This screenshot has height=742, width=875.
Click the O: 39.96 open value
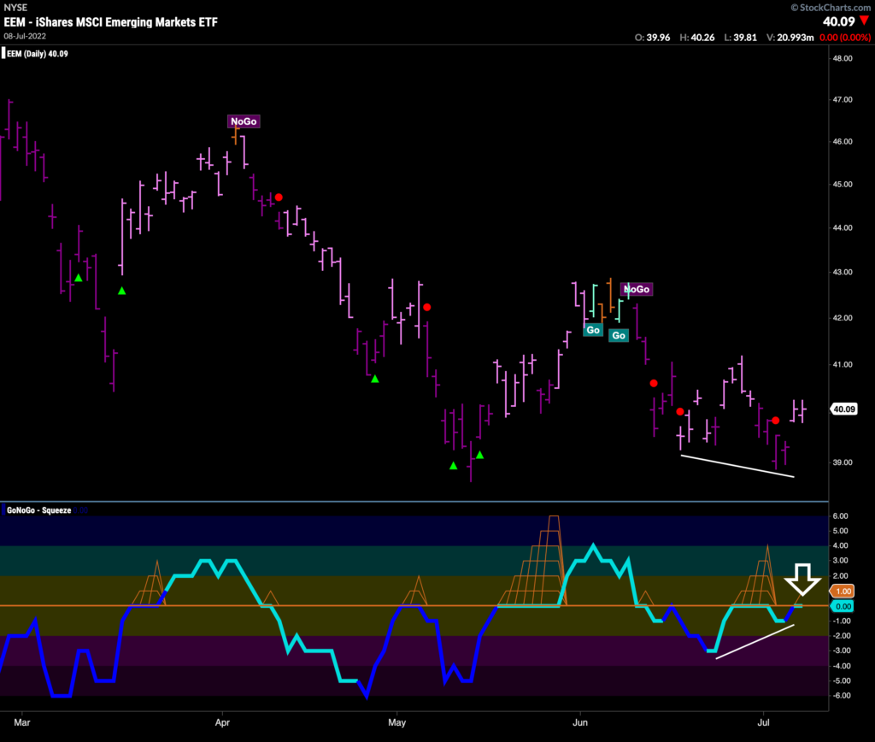652,38
